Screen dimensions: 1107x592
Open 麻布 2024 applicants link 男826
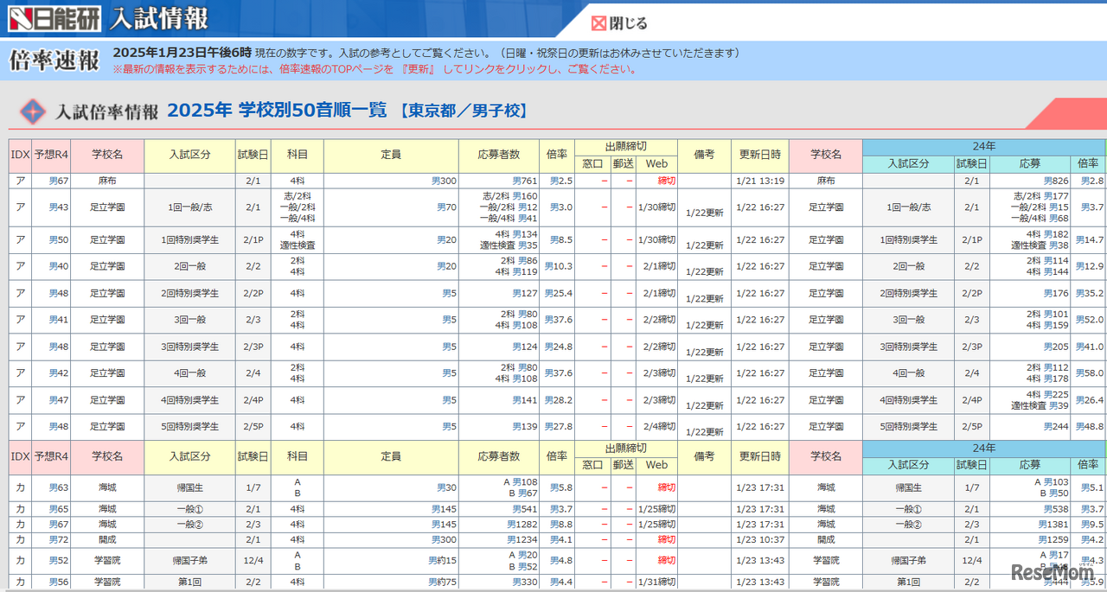[1056, 181]
